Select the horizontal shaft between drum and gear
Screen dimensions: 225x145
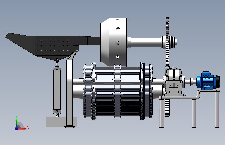146,42
